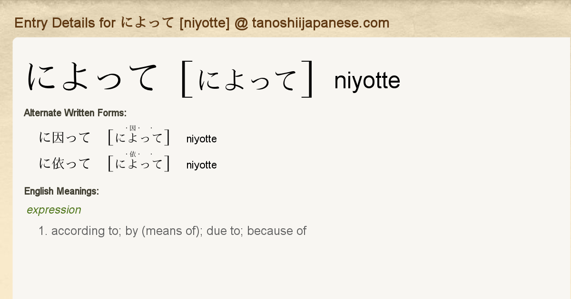This screenshot has width=571, height=299.
Task: Click tanoshiijapanese.com in the page title
Action: click(320, 23)
